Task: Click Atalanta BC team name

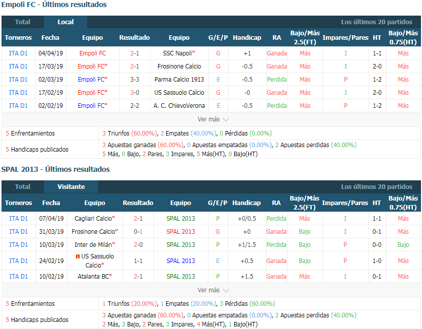Action: tap(95, 276)
